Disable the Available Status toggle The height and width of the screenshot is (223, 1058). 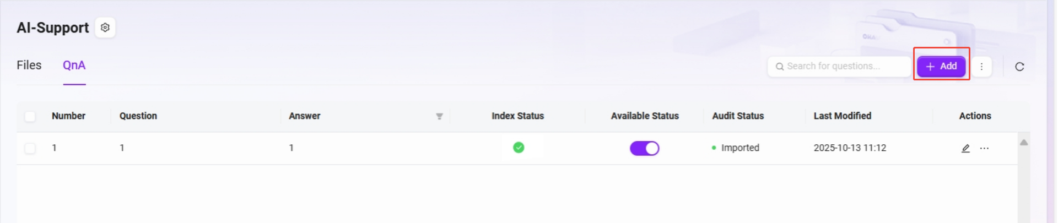coord(644,148)
